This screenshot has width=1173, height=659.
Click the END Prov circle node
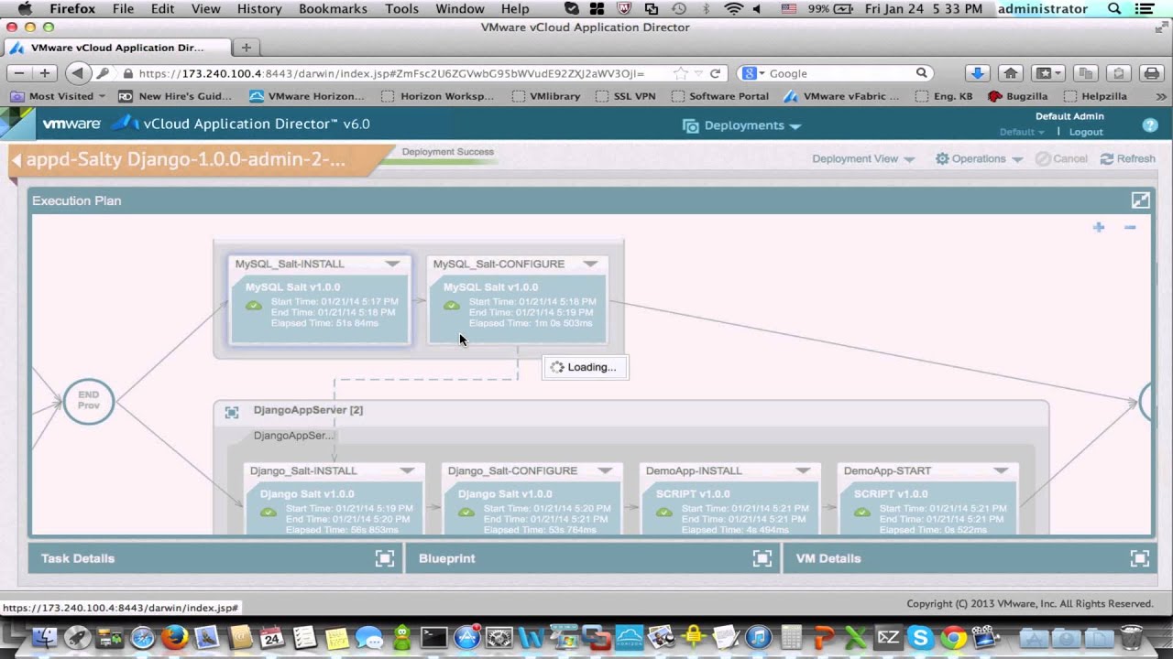[89, 401]
